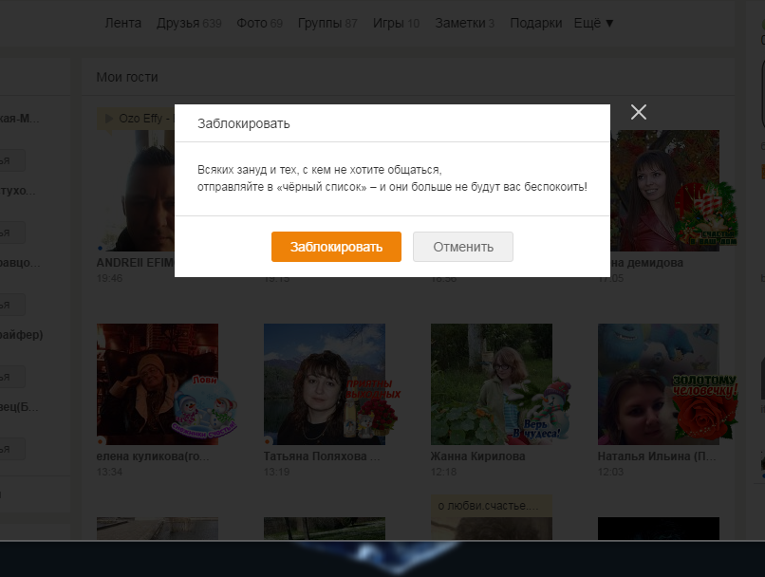The height and width of the screenshot is (577, 765).
Task: Click the 13:34 visit time
Action: click(109, 472)
